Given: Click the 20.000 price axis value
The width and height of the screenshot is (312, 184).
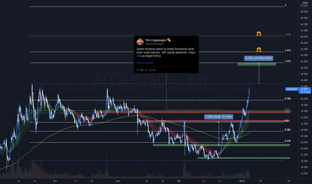Looking at the screenshot, I should click(x=304, y=161).
